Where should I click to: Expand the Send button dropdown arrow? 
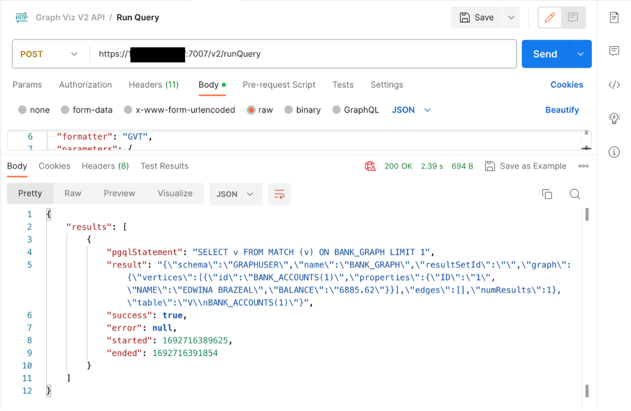pos(580,54)
